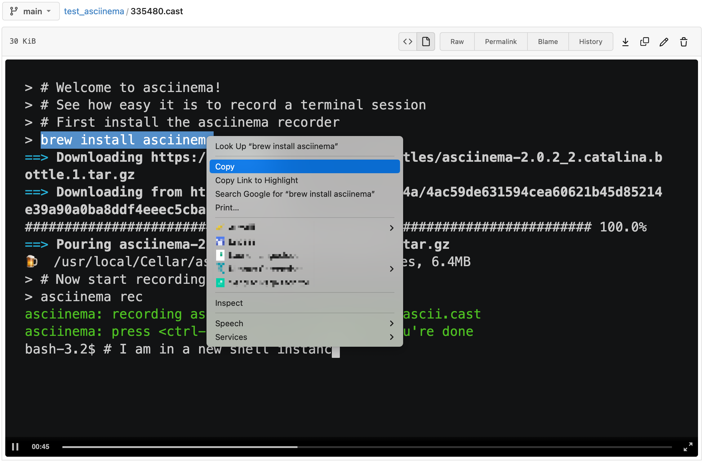Click the "asciinema rec" command line
The image size is (707, 466).
[x=84, y=297]
